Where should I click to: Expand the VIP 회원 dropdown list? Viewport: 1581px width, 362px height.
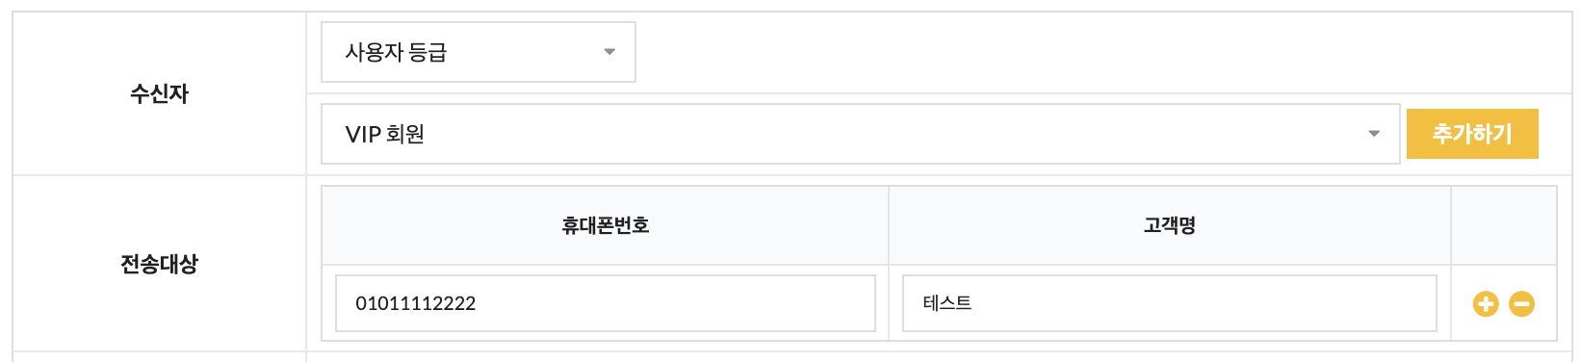coord(860,134)
